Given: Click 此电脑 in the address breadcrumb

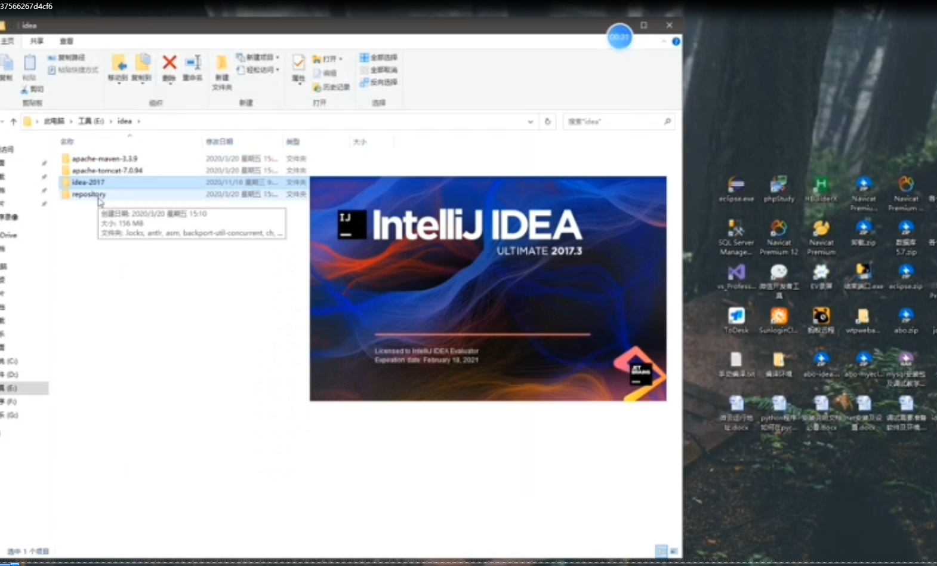Looking at the screenshot, I should pos(54,121).
